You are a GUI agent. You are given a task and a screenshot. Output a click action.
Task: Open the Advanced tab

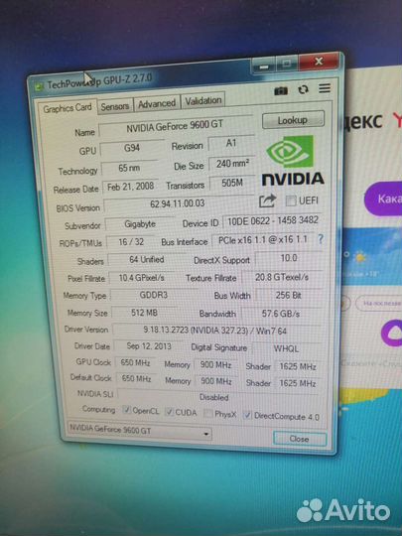(x=157, y=103)
